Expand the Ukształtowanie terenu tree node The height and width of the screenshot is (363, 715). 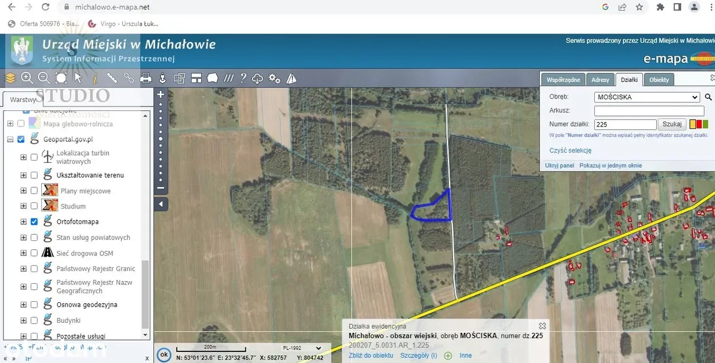(23, 175)
